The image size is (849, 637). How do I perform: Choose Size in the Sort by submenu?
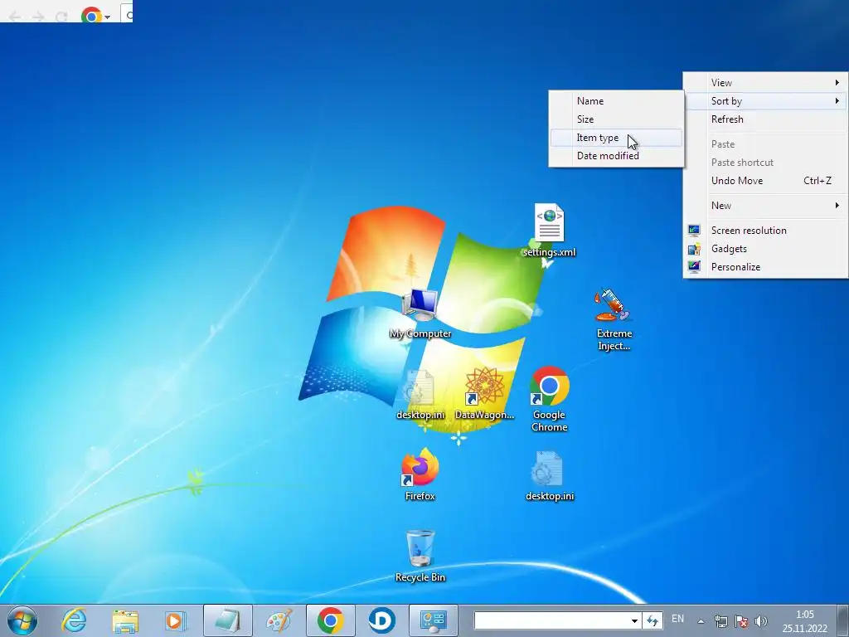click(616, 119)
